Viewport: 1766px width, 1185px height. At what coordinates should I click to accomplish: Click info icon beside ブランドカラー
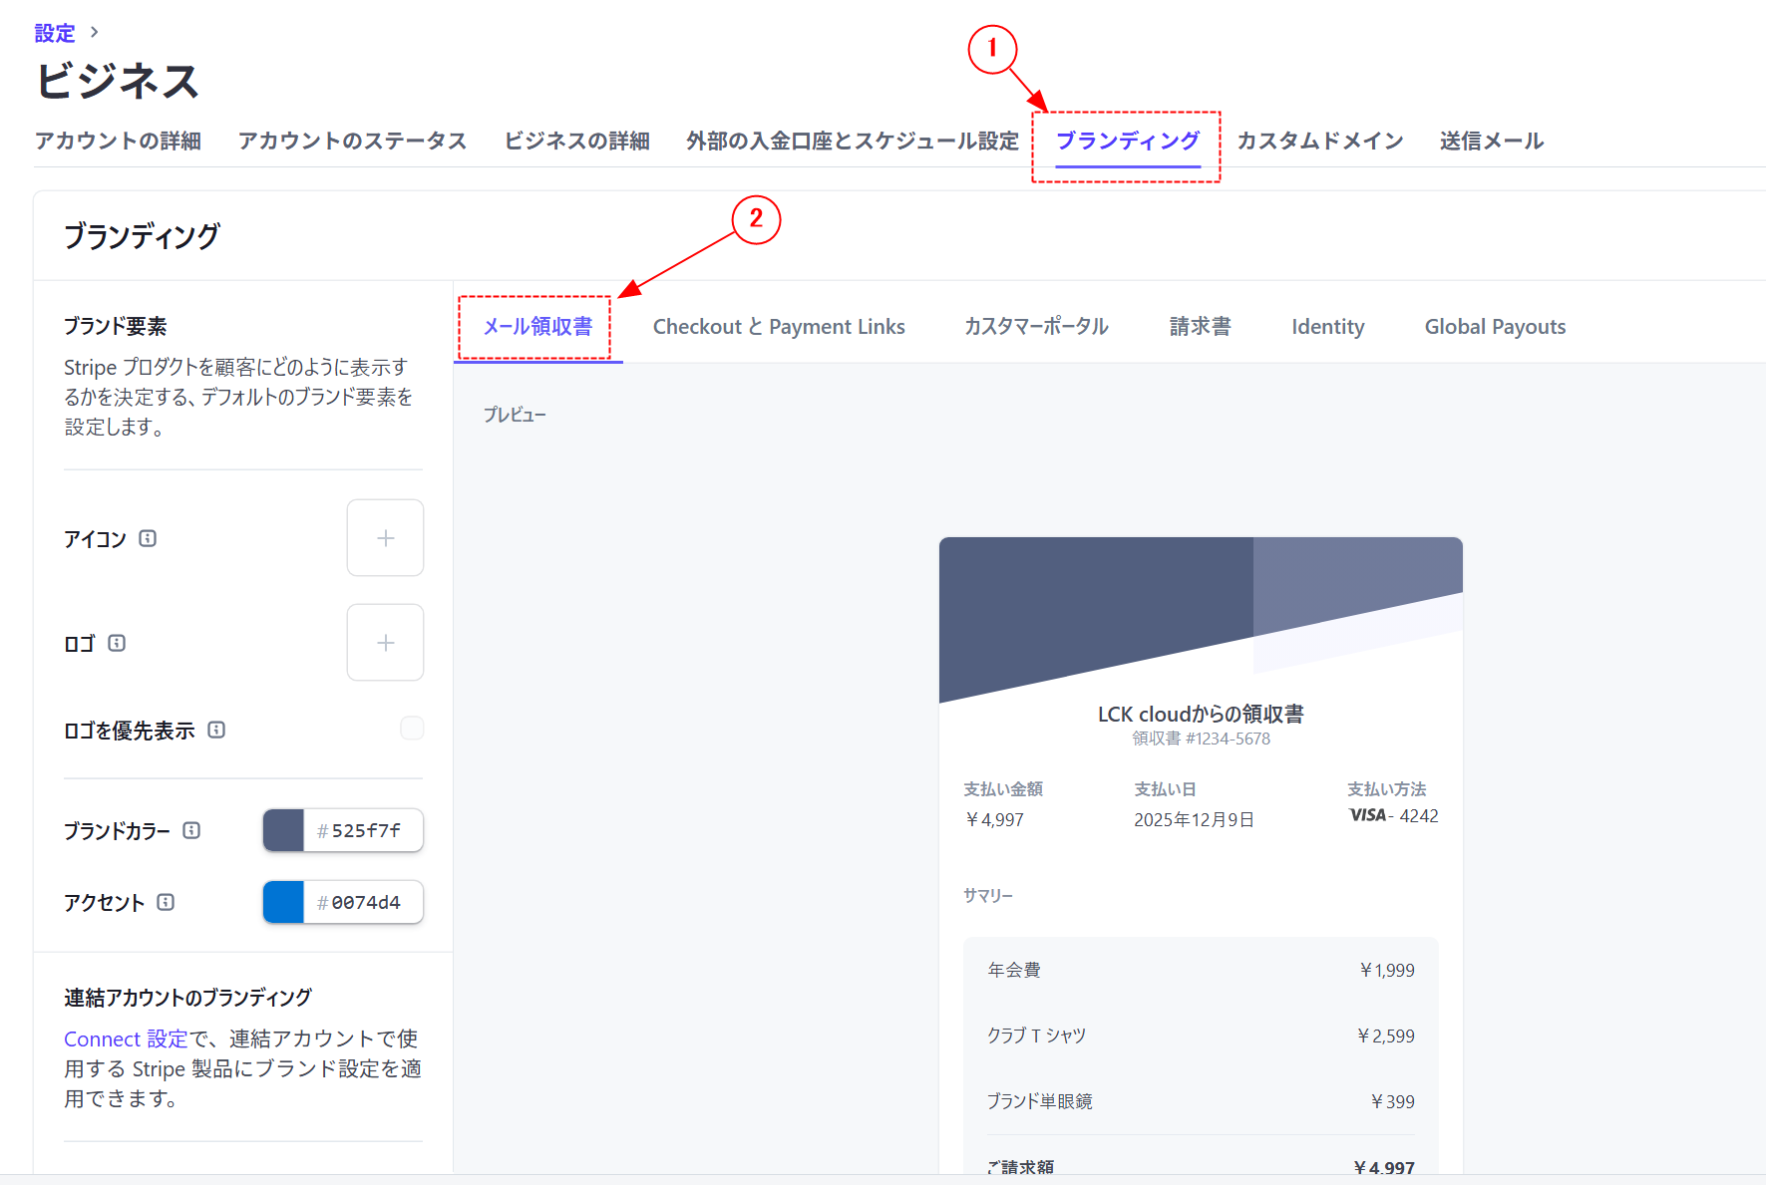pos(191,830)
